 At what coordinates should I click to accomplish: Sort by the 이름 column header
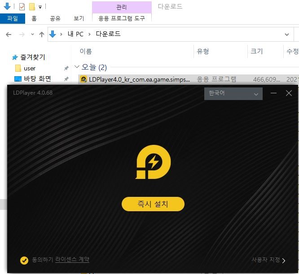point(86,51)
